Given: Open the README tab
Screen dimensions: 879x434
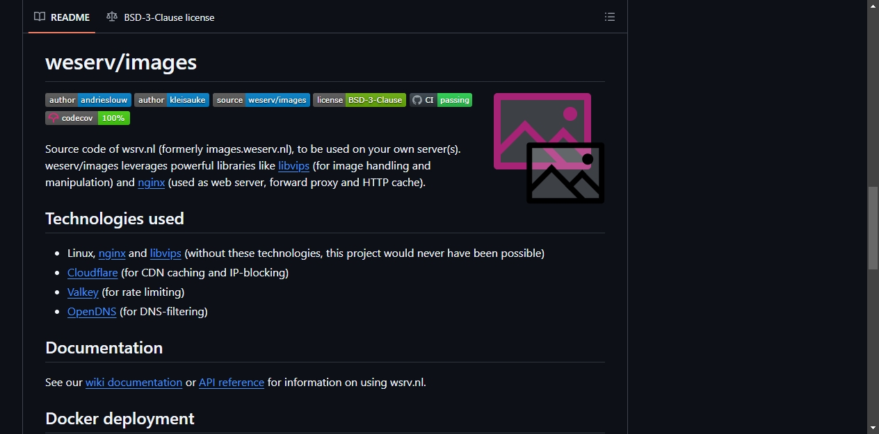Looking at the screenshot, I should (62, 17).
